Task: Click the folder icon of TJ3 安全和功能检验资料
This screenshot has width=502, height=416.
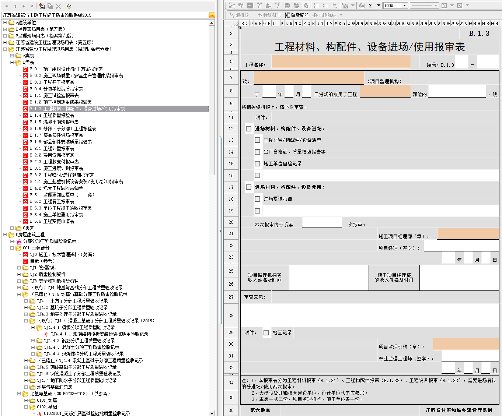Action: tap(25, 281)
